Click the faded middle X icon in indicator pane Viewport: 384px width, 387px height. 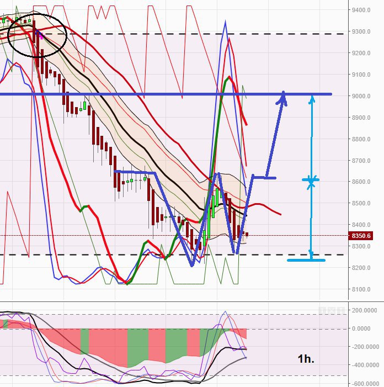[332, 310]
